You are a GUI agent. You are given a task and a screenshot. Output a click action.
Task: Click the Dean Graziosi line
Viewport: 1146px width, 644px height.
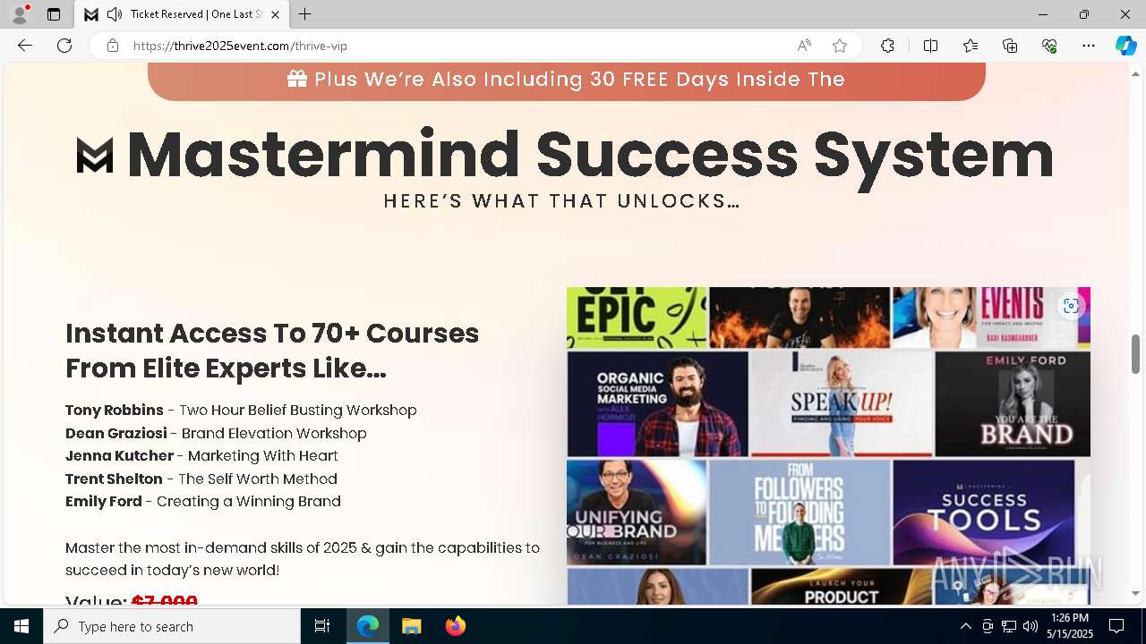tap(216, 434)
